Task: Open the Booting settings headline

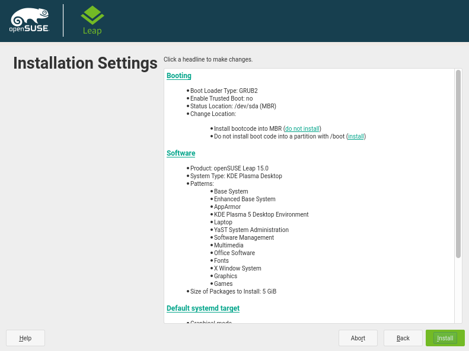Action: tap(178, 76)
